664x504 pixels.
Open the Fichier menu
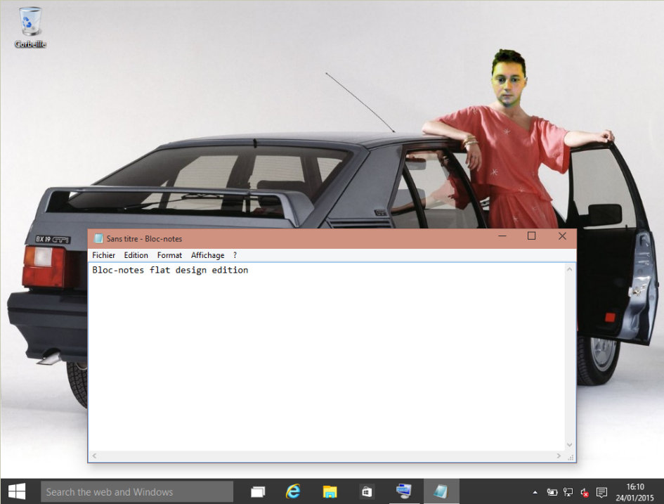103,255
